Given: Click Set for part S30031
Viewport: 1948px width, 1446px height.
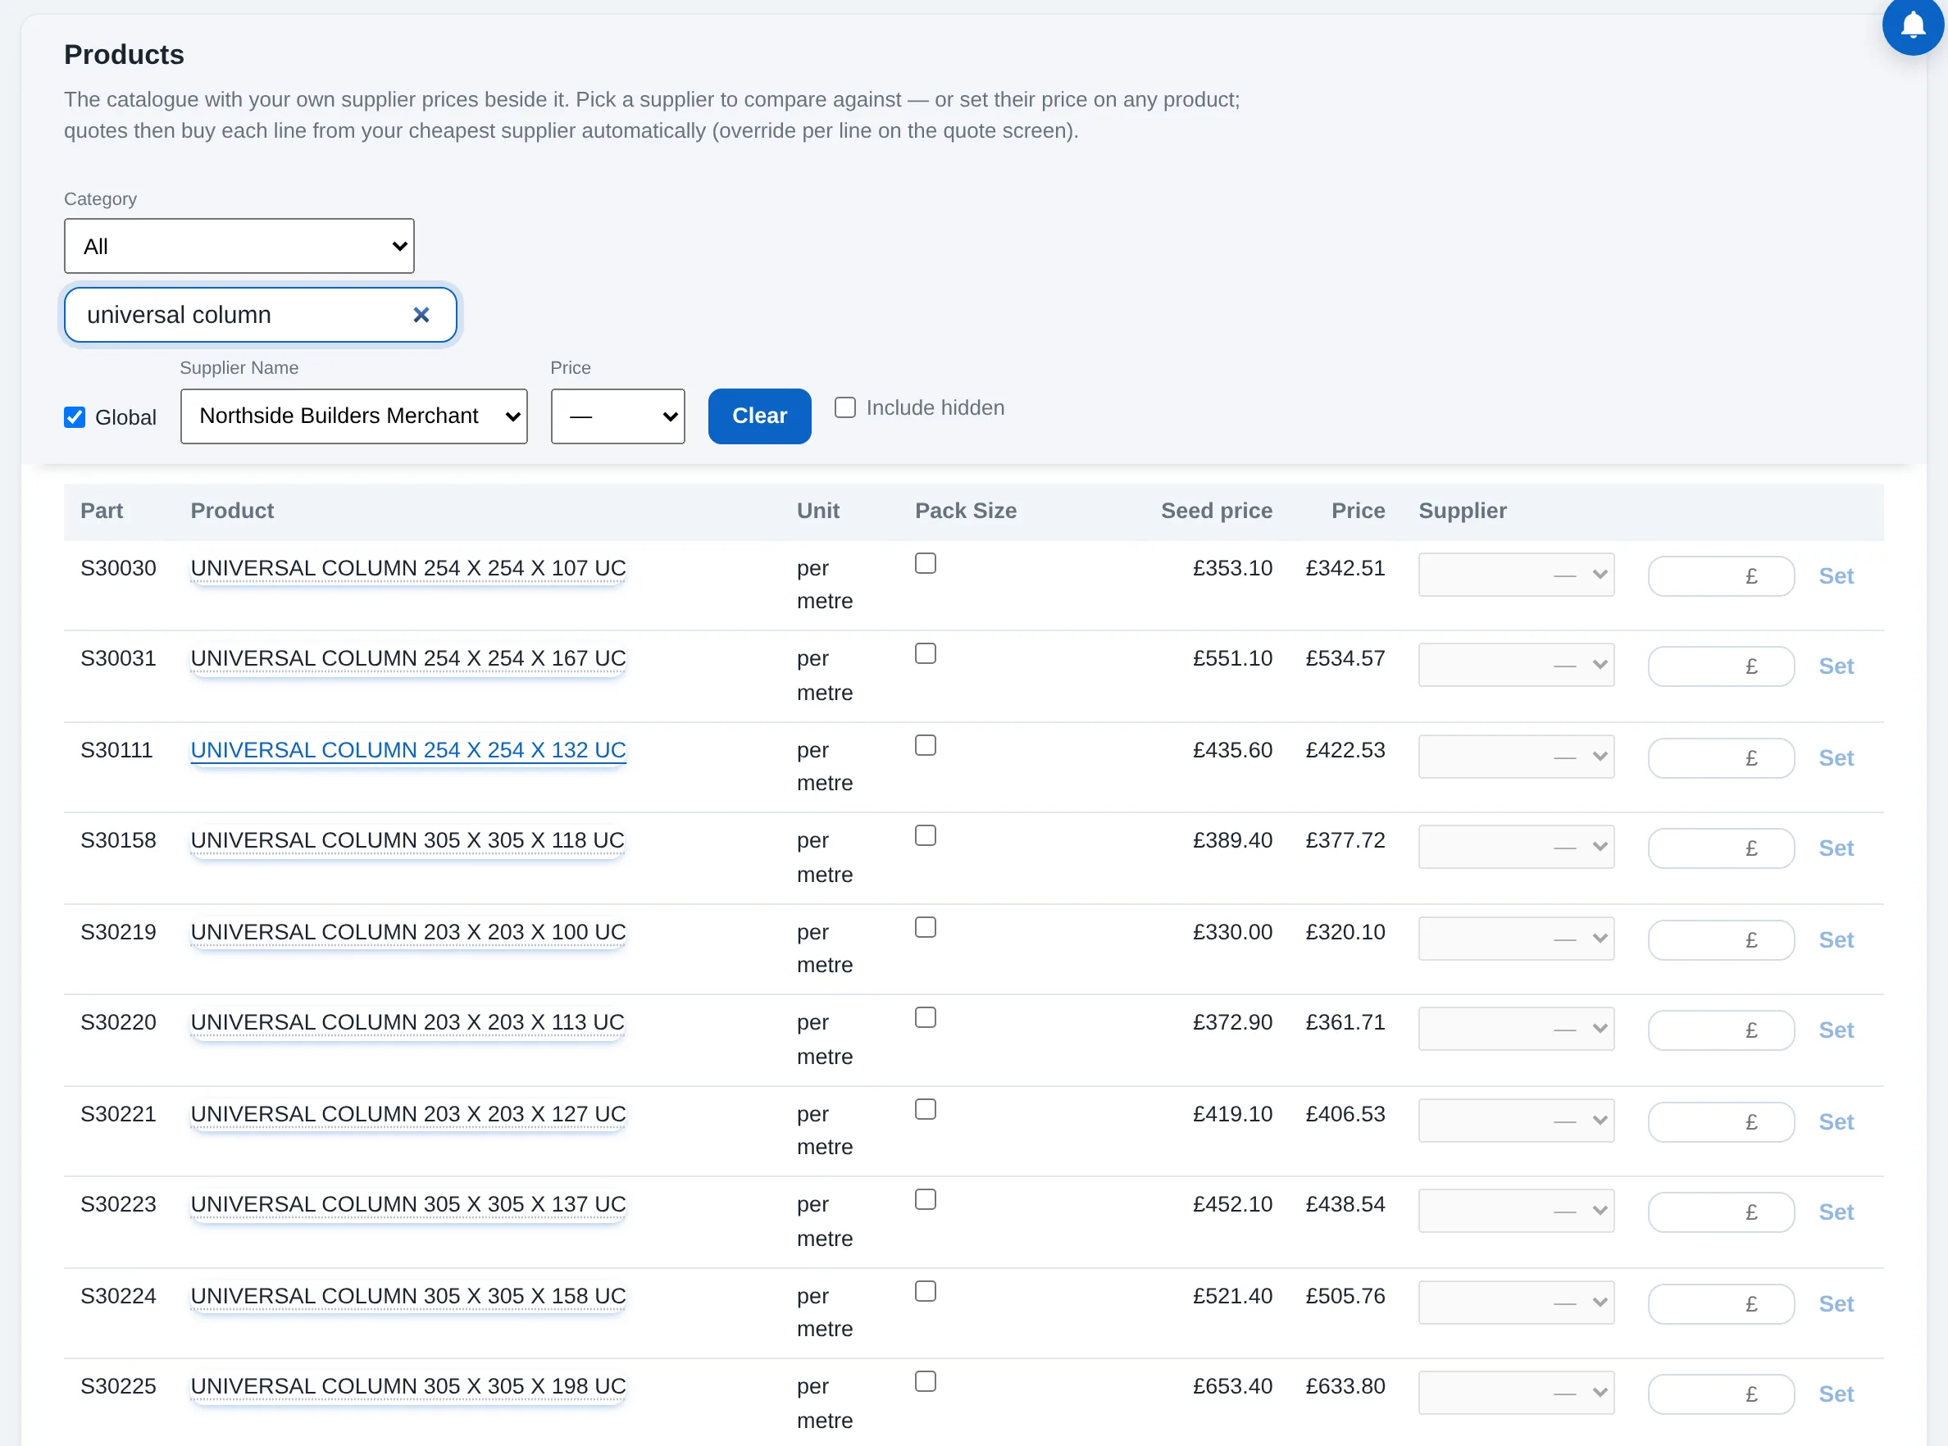Looking at the screenshot, I should point(1836,667).
